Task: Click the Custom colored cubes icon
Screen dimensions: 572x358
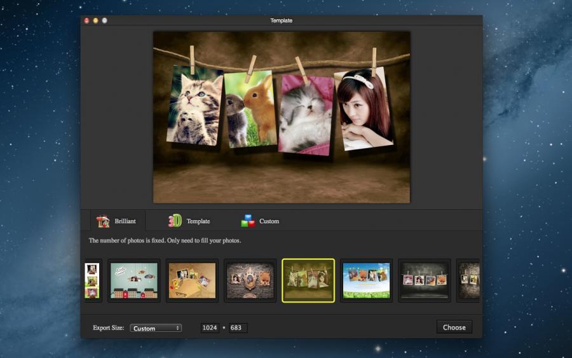Action: (248, 221)
